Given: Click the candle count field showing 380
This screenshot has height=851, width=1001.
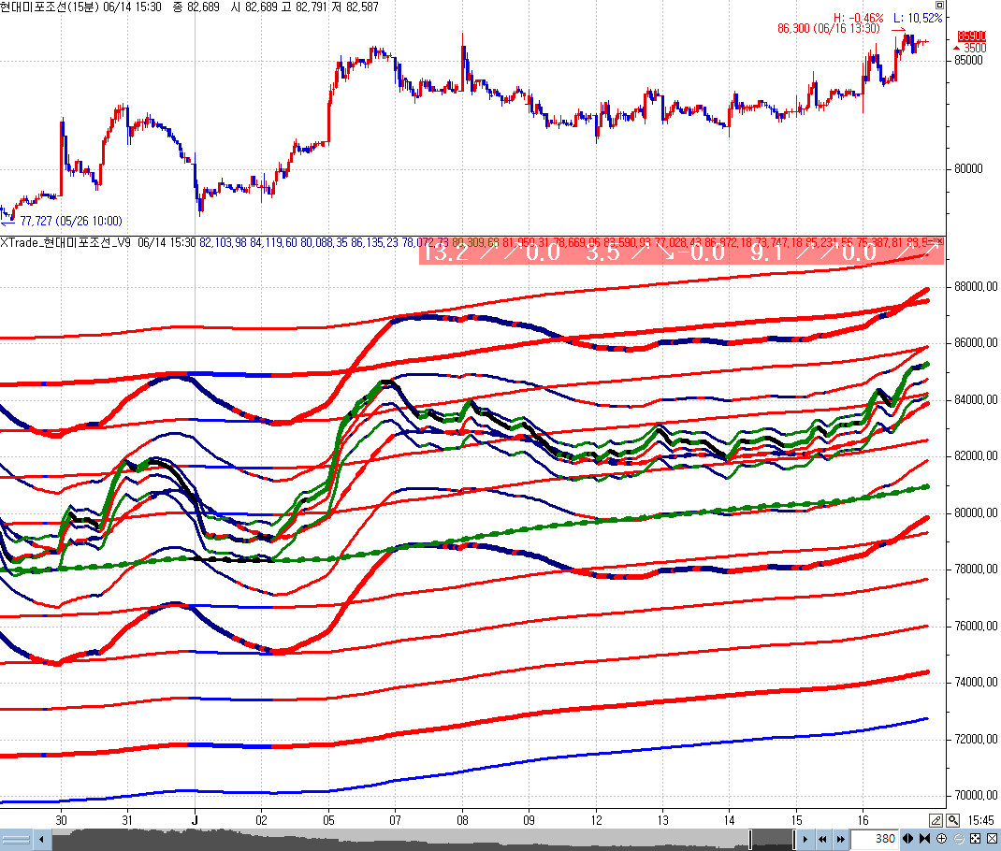Looking at the screenshot, I should (874, 839).
